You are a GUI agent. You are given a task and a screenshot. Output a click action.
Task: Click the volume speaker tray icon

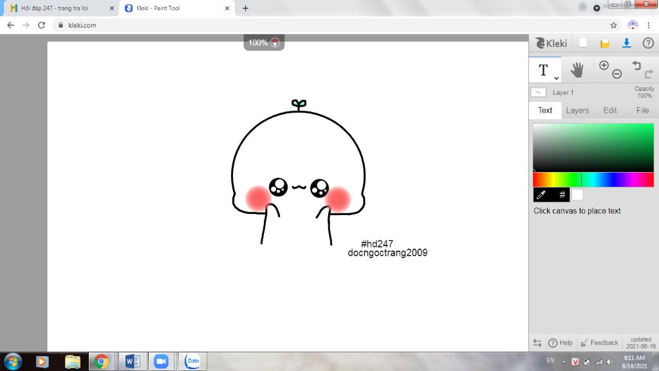[x=610, y=362]
